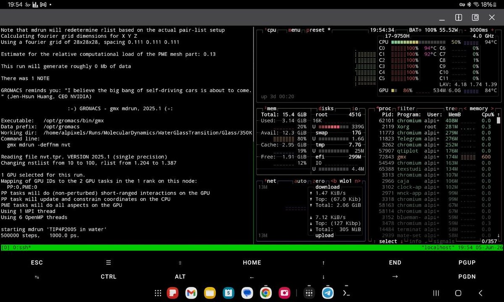Open the info option in proc footer

click(x=415, y=242)
